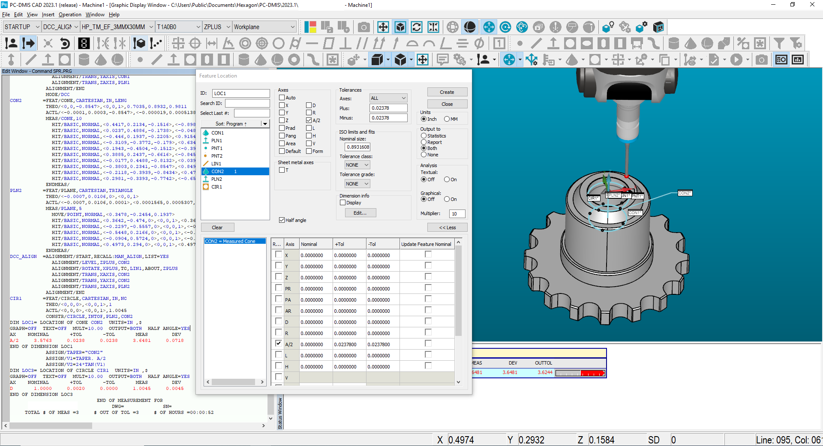Check the Form checkbox
Viewport: 823px width, 446px height.
309,151
